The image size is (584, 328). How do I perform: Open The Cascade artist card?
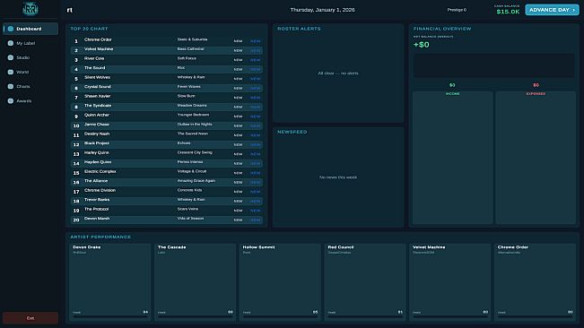(x=195, y=281)
